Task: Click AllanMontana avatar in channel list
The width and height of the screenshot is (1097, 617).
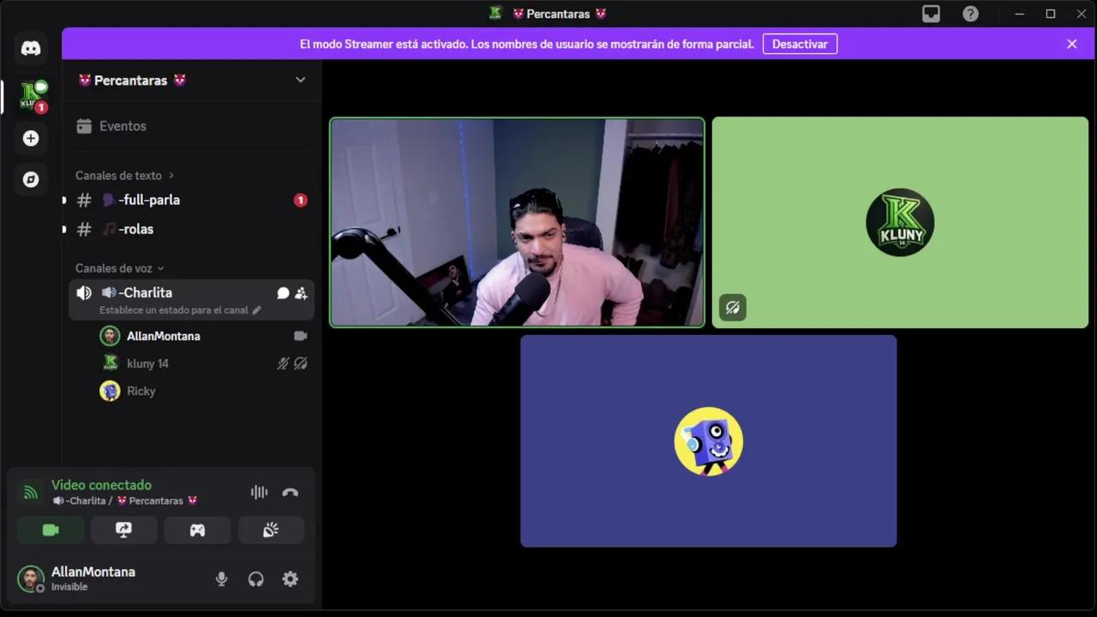Action: pos(110,336)
